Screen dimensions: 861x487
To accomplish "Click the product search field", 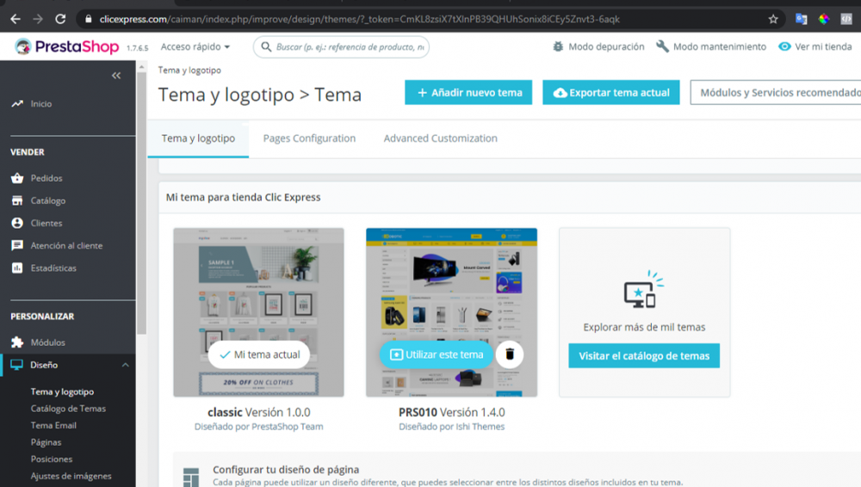I will (341, 46).
